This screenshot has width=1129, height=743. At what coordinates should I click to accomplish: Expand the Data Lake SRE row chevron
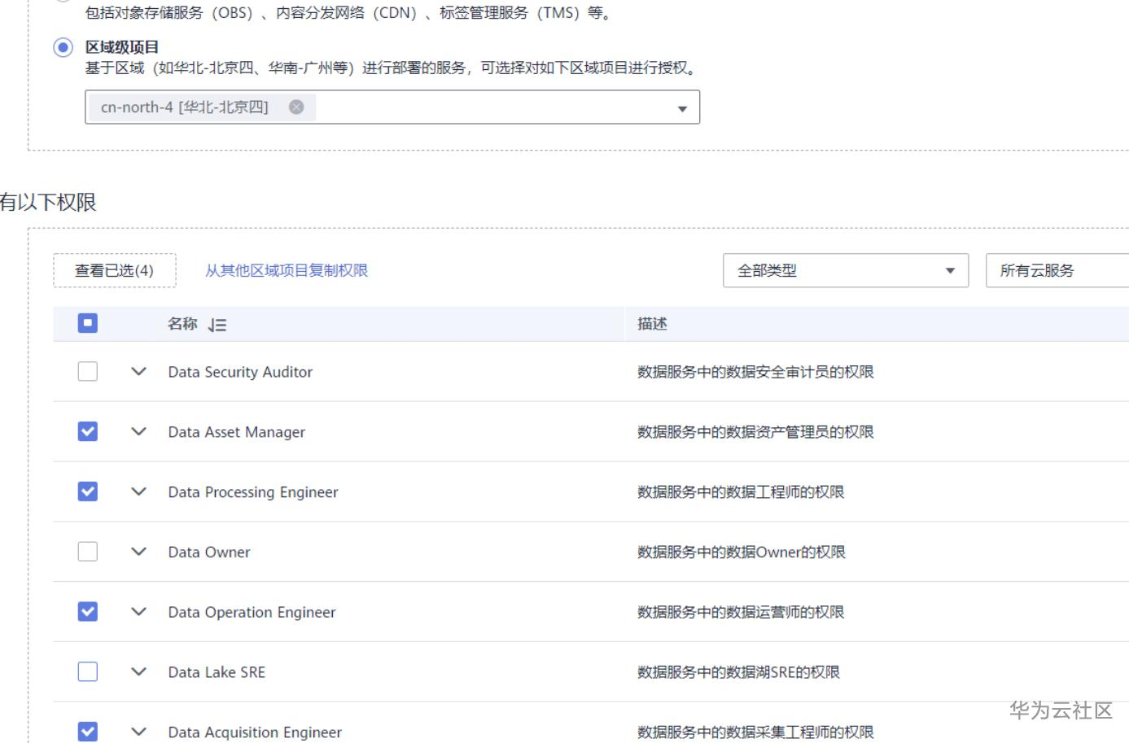click(x=139, y=671)
